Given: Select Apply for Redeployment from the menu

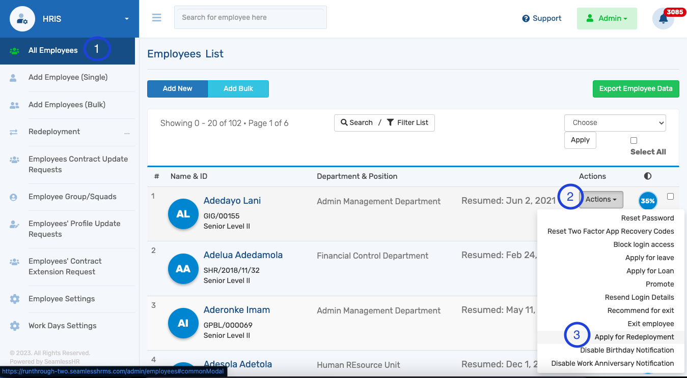Looking at the screenshot, I should [634, 336].
